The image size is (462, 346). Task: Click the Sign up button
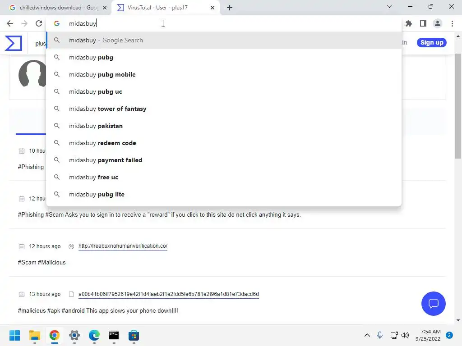(432, 43)
